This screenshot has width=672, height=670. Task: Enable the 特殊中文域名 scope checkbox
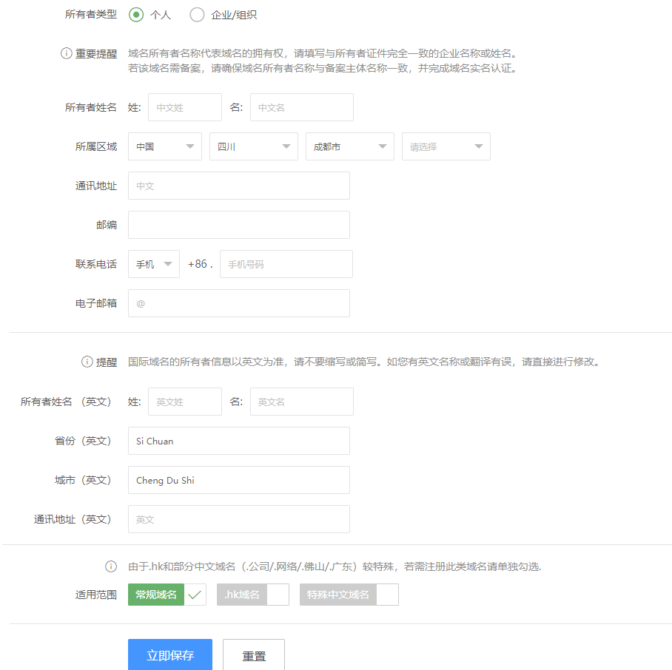(x=387, y=595)
